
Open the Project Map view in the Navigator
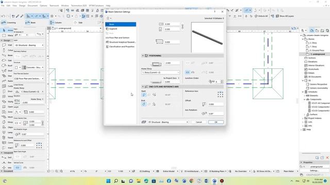312,31
